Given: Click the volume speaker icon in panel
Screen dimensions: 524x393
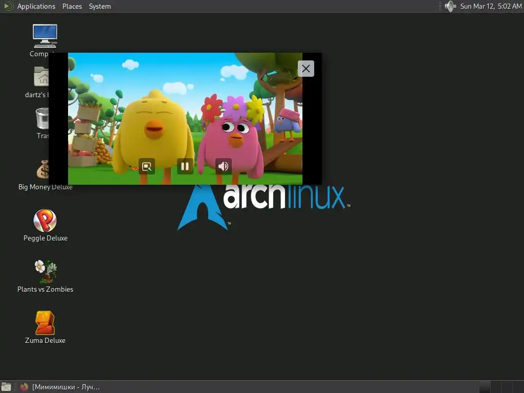Looking at the screenshot, I should coord(450,6).
